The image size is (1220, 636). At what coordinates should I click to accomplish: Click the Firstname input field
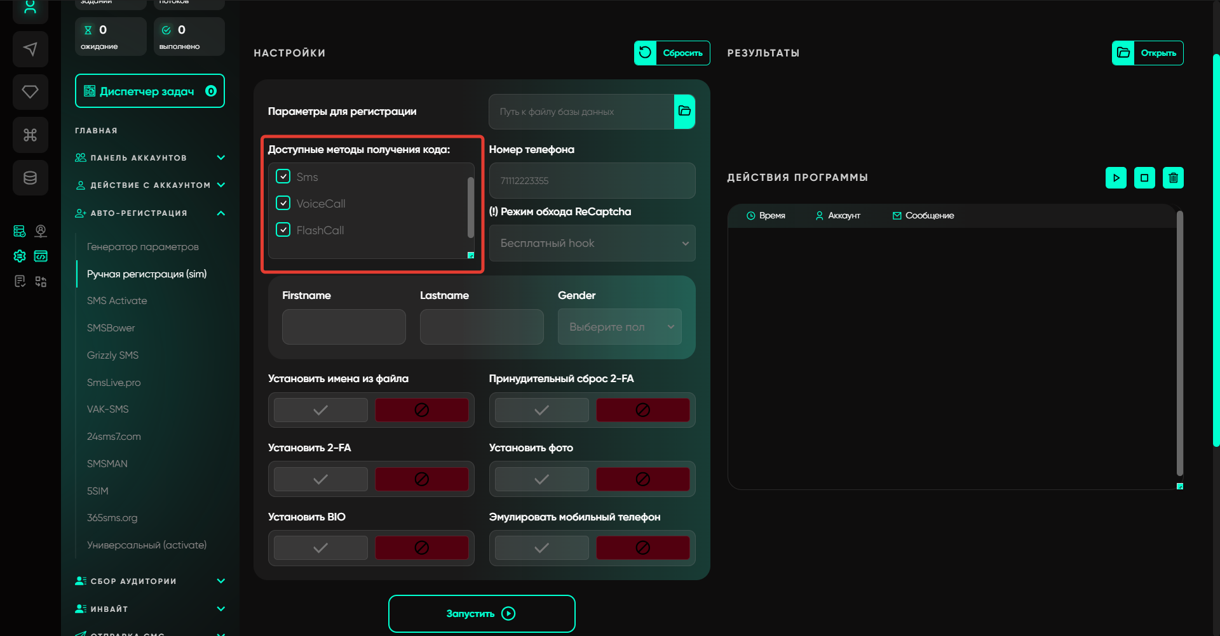coord(344,327)
